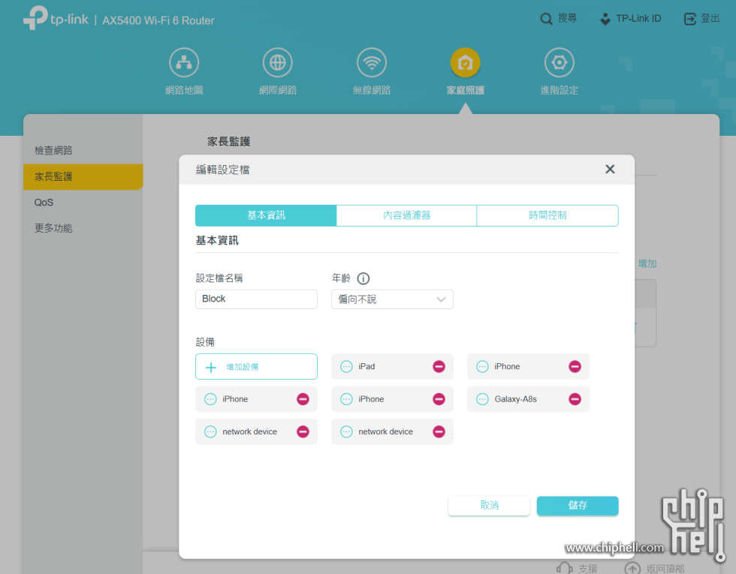736x574 pixels.
Task: Click the 年齡 info icon
Action: coord(363,278)
